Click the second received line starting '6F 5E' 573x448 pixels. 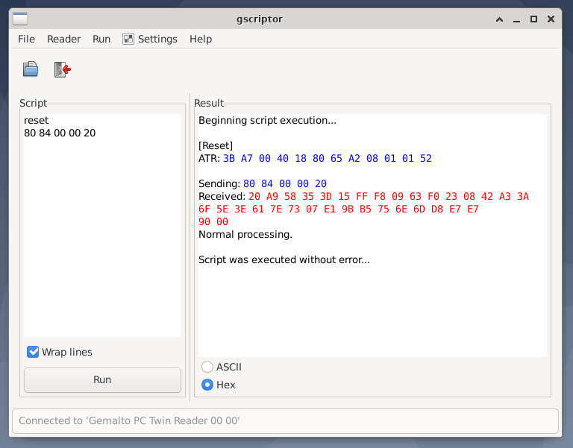coord(339,209)
